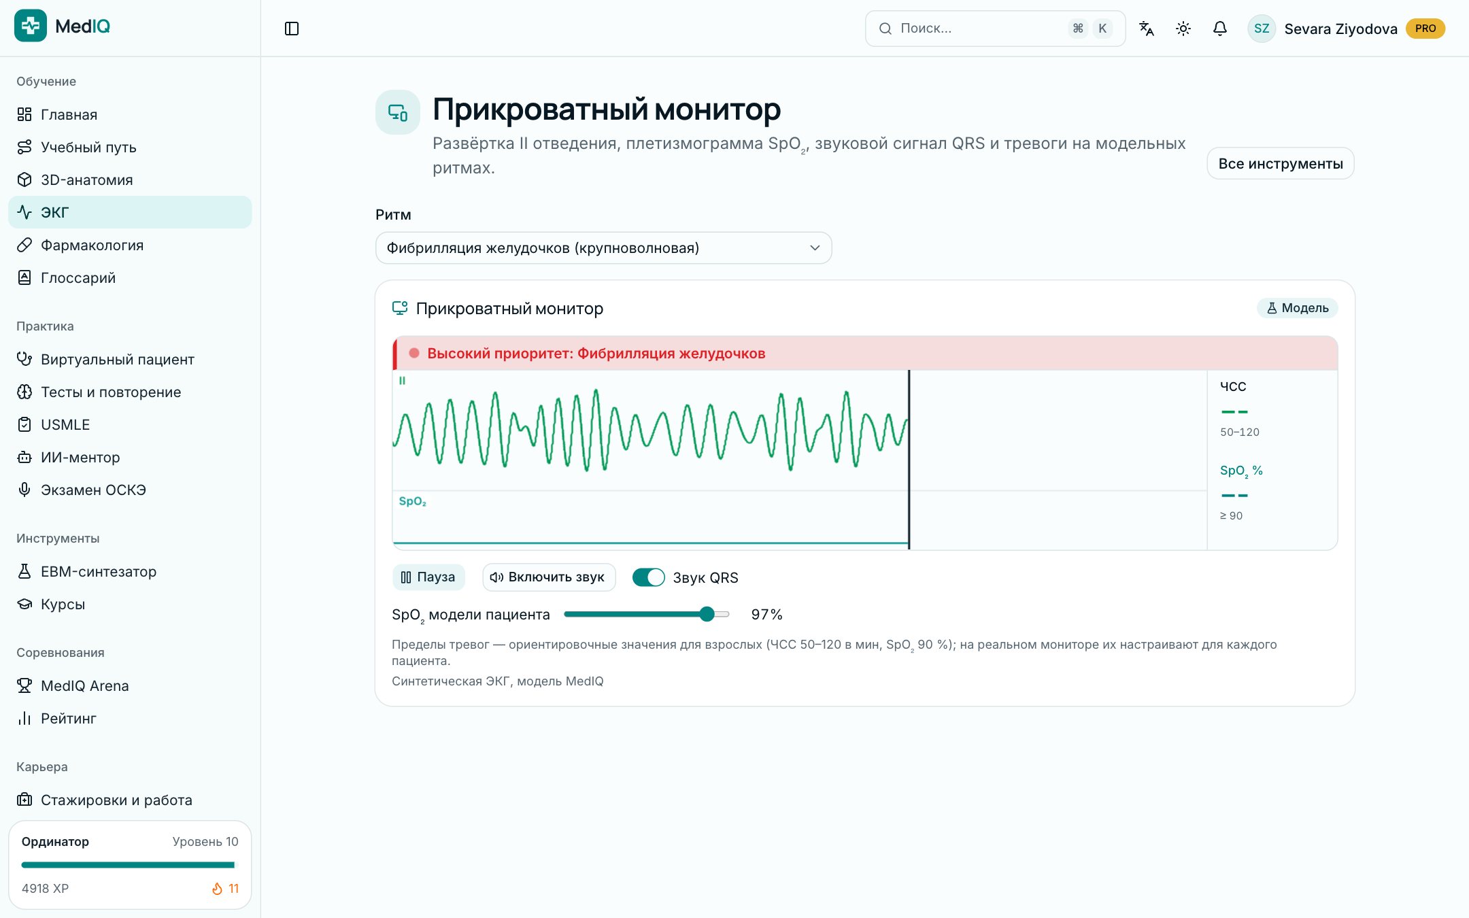Open Фармакология

[x=130, y=245]
